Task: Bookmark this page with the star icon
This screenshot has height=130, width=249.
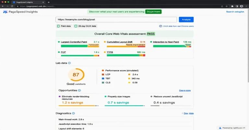Action: pos(227,6)
